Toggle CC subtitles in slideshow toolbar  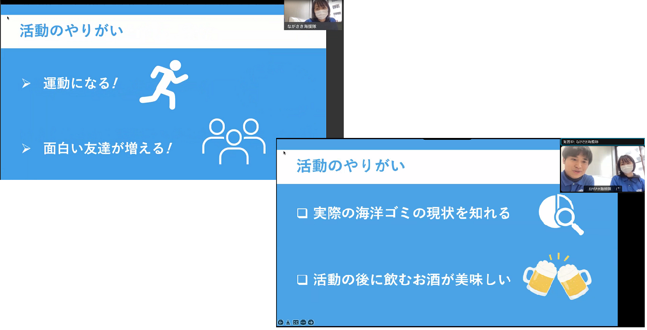(296, 322)
